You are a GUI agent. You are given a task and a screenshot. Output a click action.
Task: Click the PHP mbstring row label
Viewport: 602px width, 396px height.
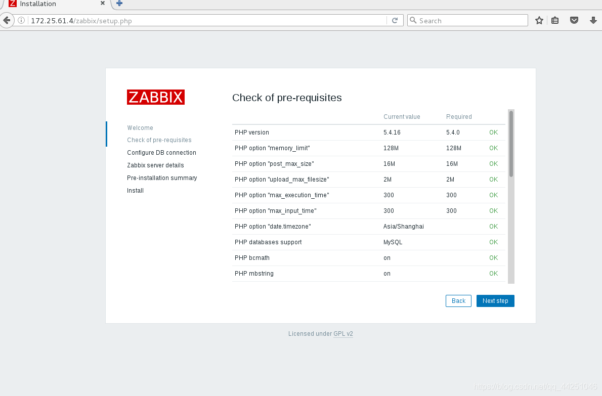[x=254, y=274]
